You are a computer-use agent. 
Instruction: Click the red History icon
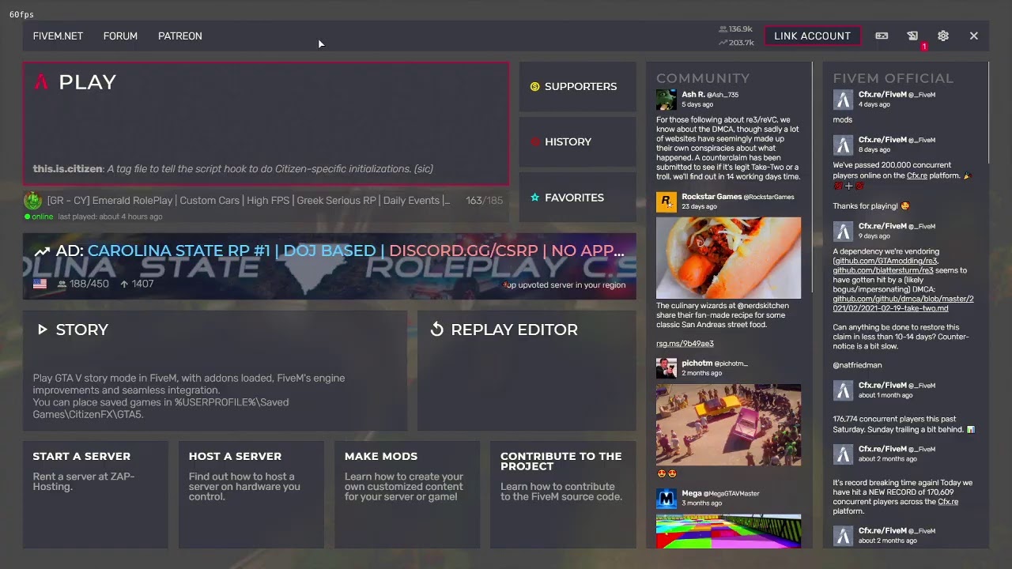click(x=534, y=141)
